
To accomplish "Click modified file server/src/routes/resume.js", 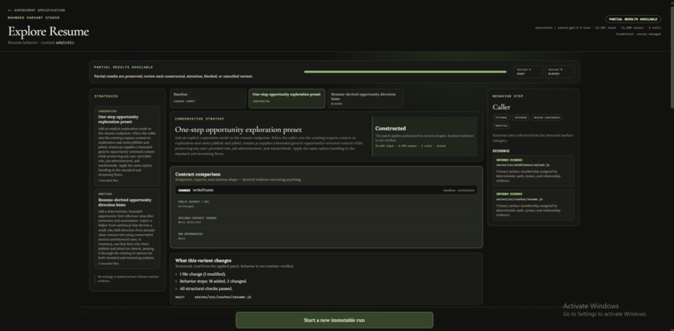I will pos(223,297).
